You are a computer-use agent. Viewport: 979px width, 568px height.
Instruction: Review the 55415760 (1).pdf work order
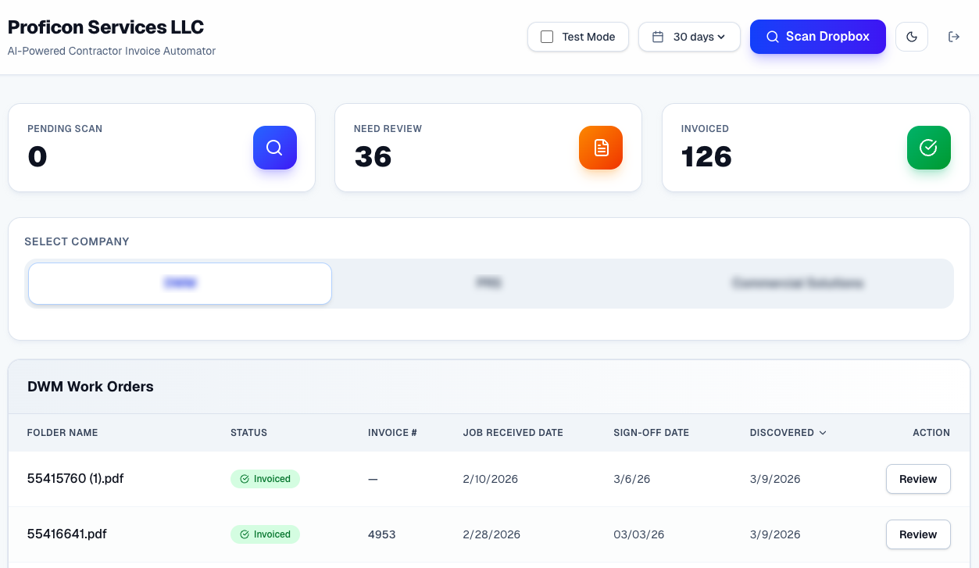pyautogui.click(x=917, y=479)
